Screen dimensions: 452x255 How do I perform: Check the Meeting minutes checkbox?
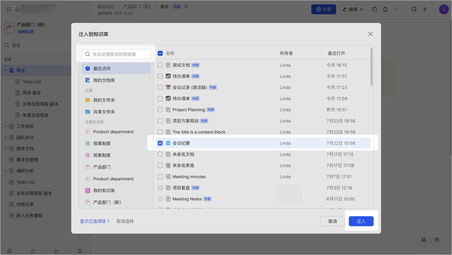click(160, 177)
